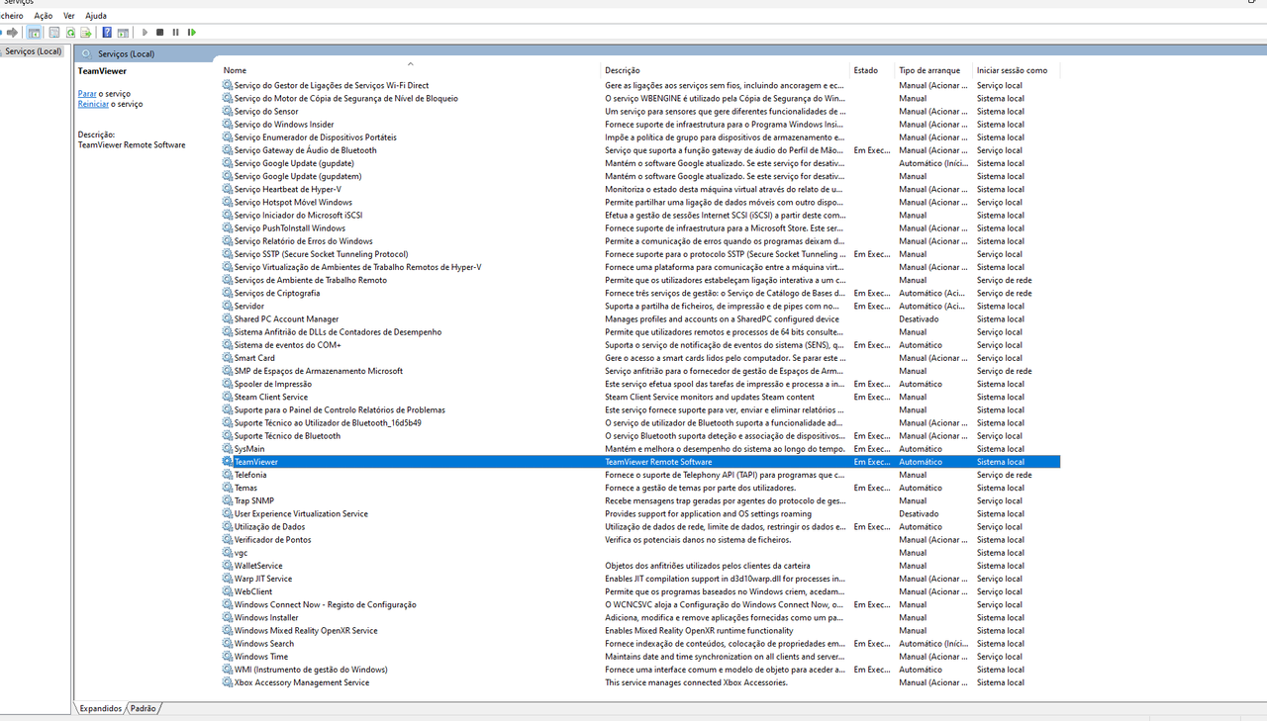Click the gear icon next to Trap SNMP

228,500
